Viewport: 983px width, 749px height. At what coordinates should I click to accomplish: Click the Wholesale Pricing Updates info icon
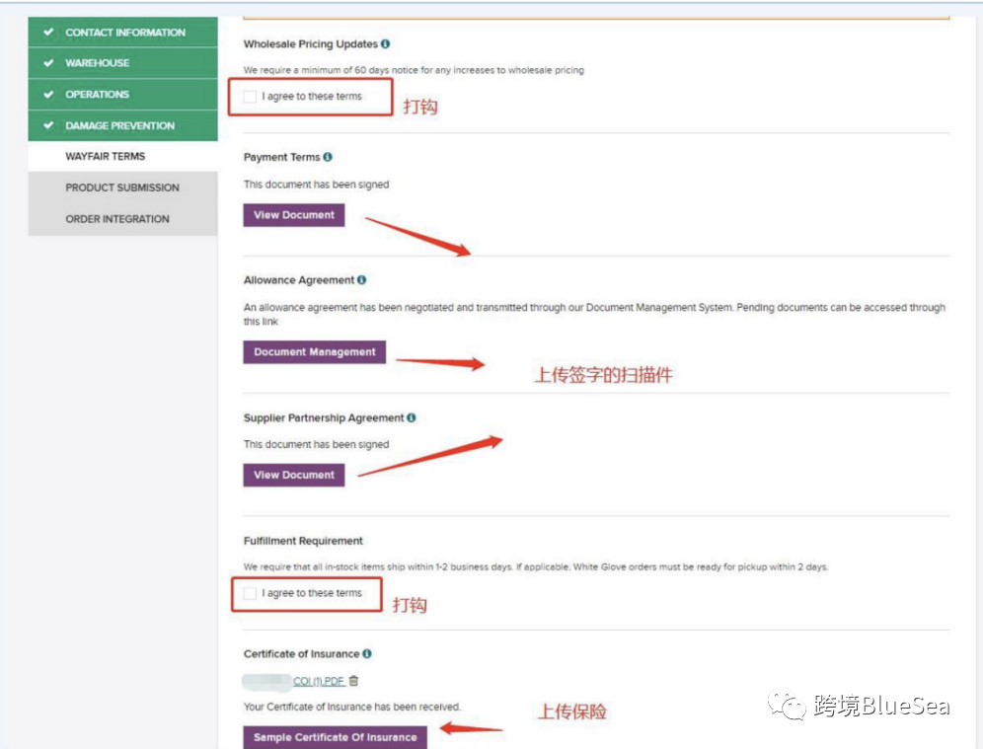[x=385, y=43]
